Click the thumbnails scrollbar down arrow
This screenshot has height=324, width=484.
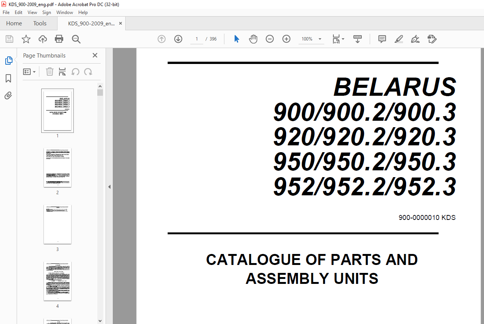click(x=100, y=321)
